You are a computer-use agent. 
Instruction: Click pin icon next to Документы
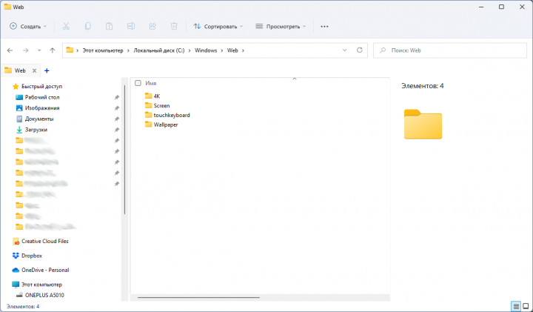tap(117, 119)
